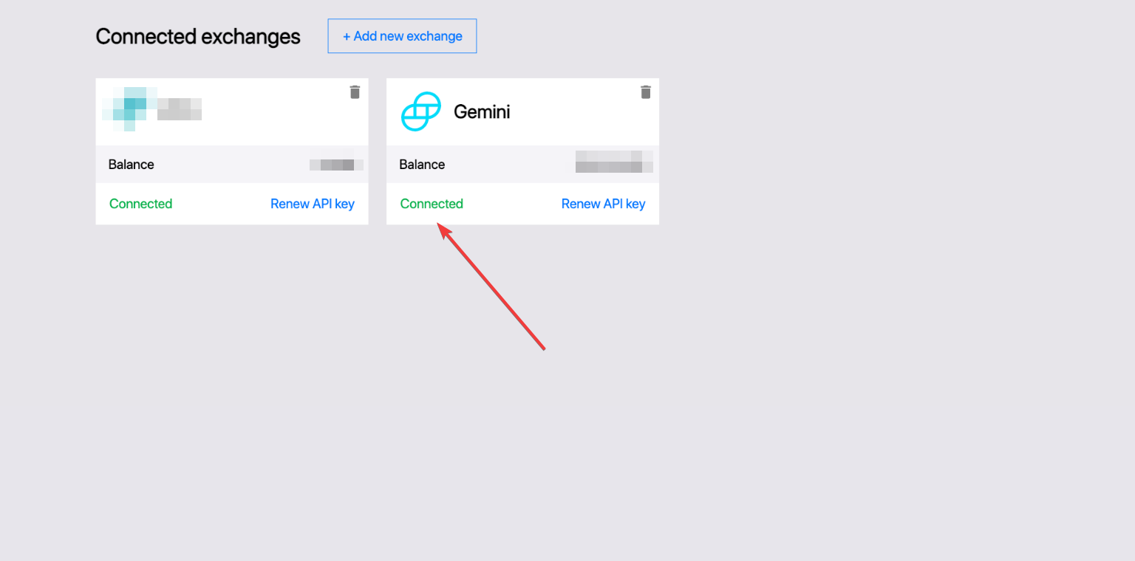Screen dimensions: 1135x561
Task: Click Connected status on the first card
Action: click(x=140, y=204)
